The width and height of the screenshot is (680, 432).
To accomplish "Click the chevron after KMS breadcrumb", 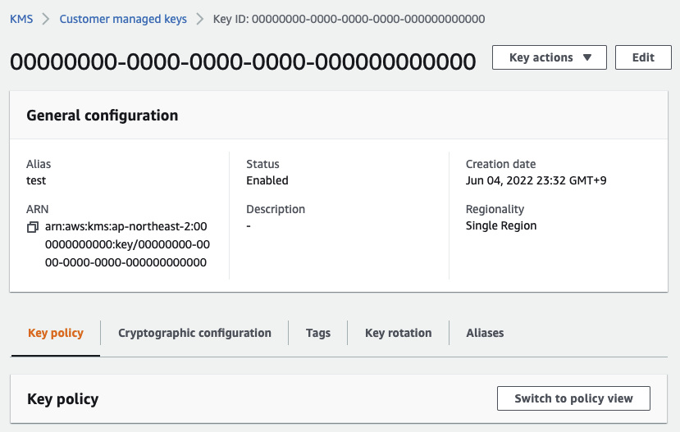I will 47,19.
